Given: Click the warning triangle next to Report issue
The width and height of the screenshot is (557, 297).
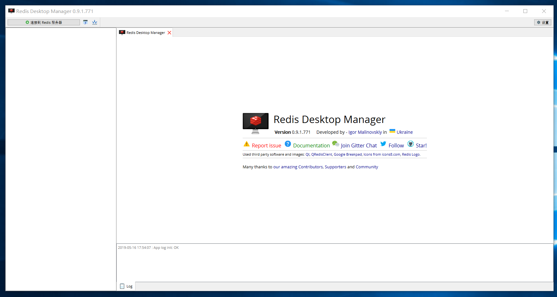Looking at the screenshot, I should coord(246,144).
